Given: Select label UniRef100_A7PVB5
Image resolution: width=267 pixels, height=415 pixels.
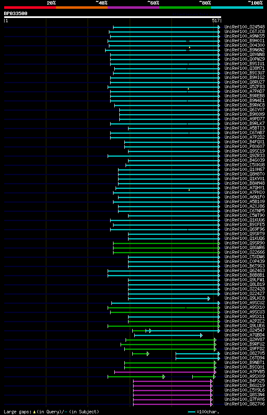Looking at the screenshot, I should point(244,372).
